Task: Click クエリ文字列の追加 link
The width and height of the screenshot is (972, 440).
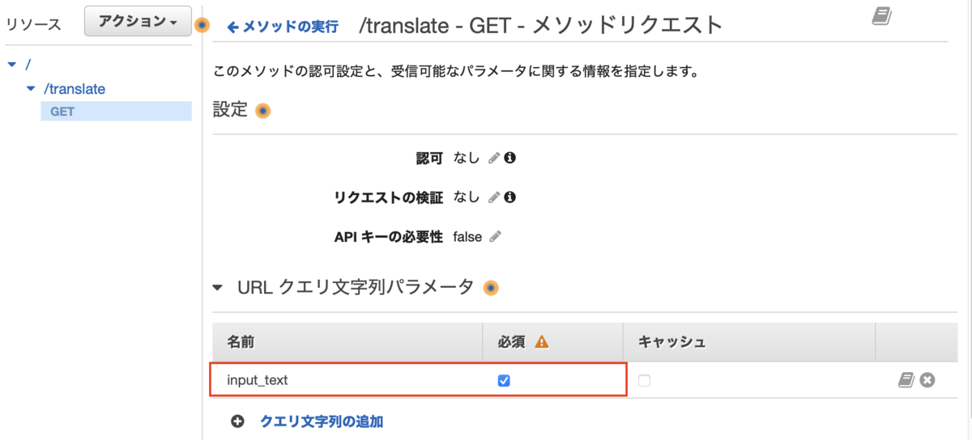Action: (x=322, y=421)
